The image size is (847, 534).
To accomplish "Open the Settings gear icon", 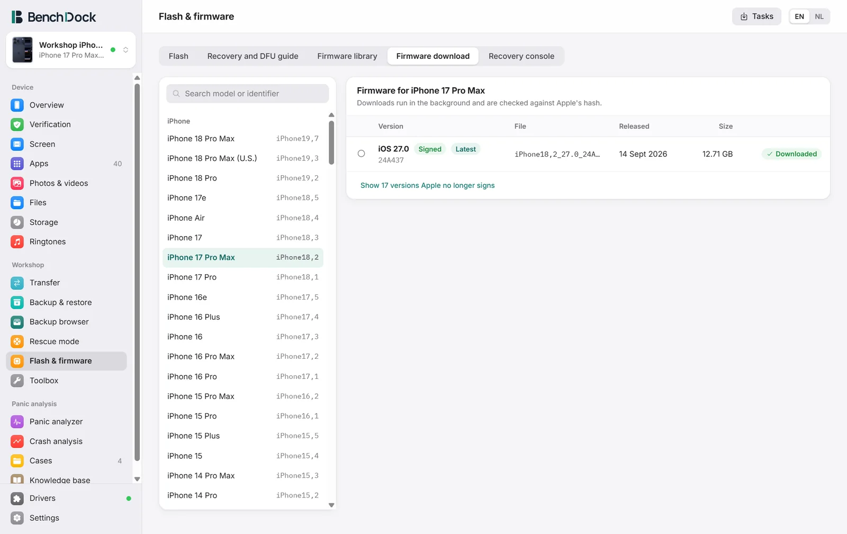I will 17,518.
